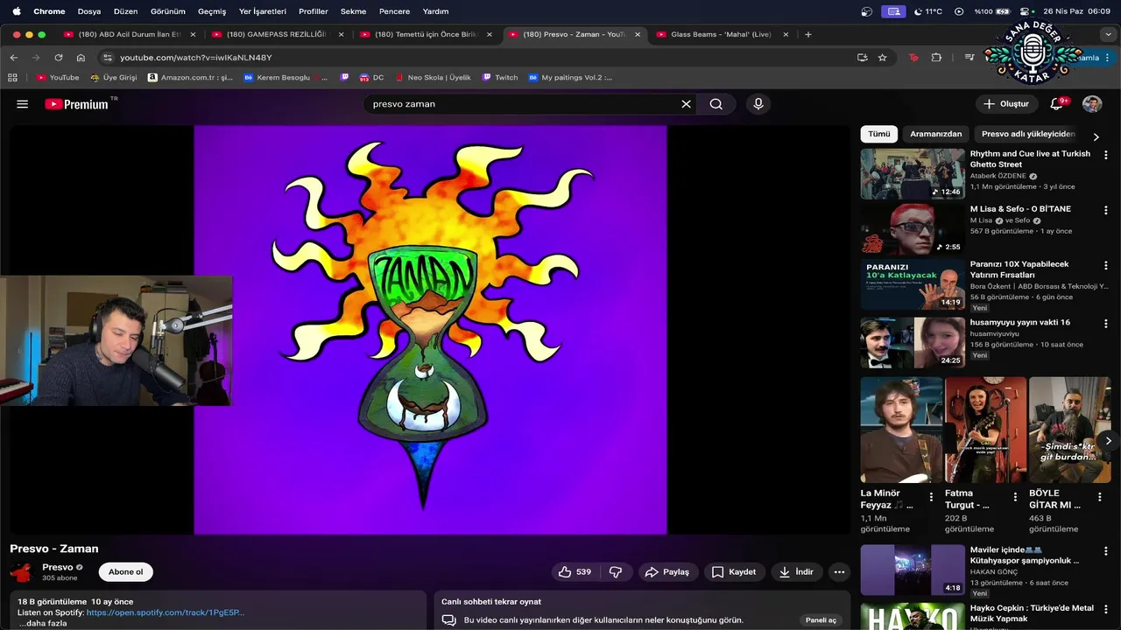Open the Presvo channel name
Screen dimensions: 1121x630
(x=58, y=567)
